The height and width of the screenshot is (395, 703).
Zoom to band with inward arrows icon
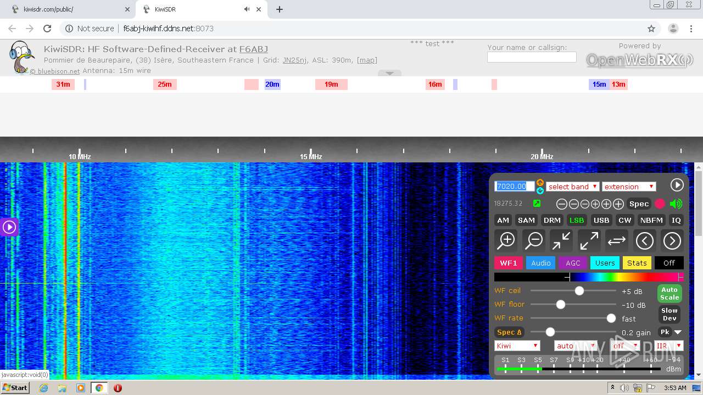(x=561, y=240)
